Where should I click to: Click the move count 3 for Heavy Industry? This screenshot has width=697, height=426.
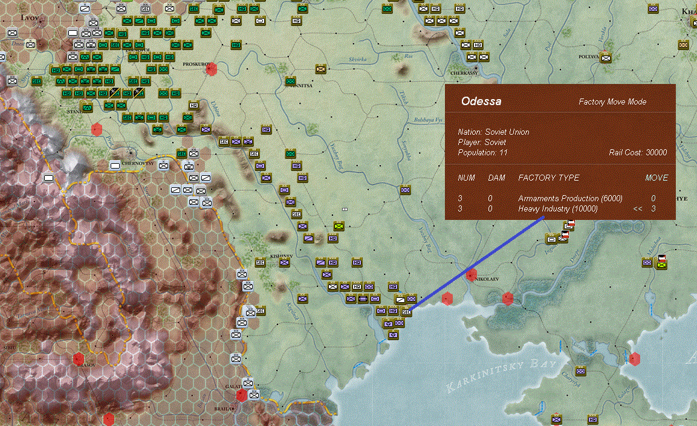click(653, 209)
